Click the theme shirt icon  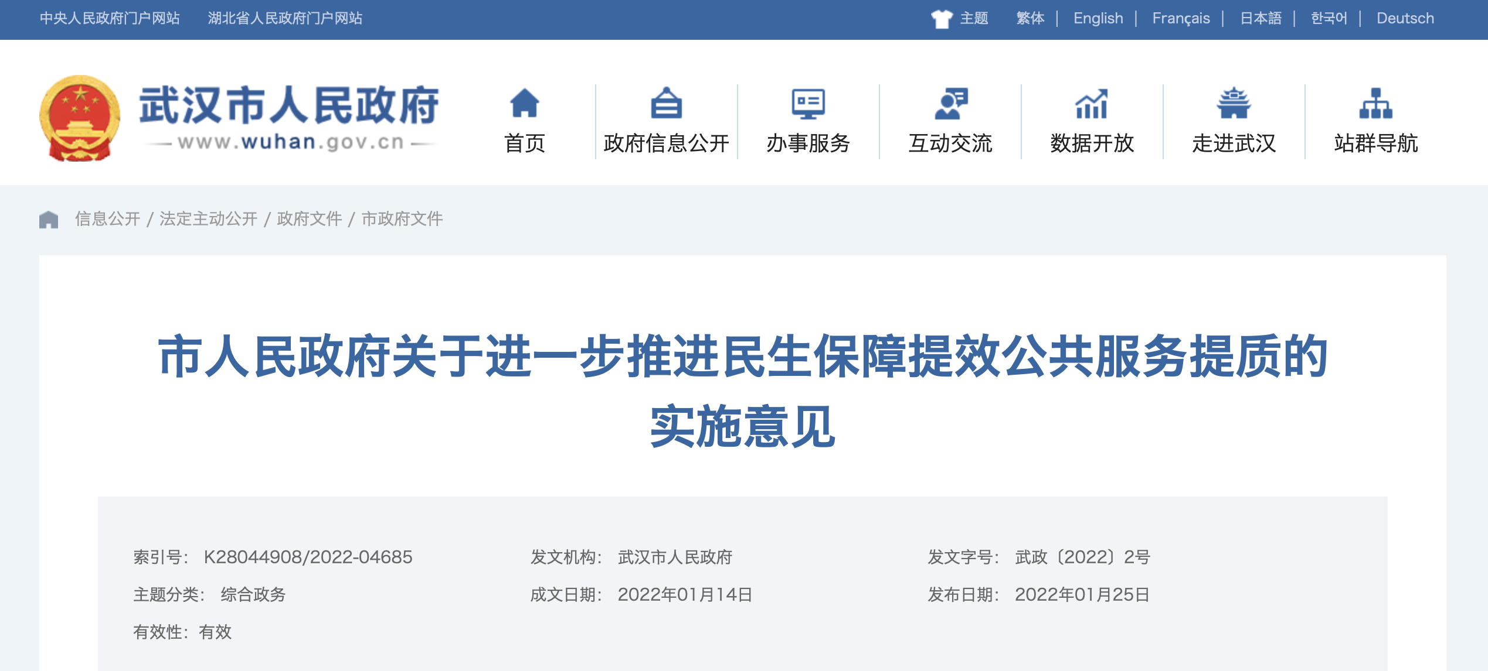[x=942, y=19]
